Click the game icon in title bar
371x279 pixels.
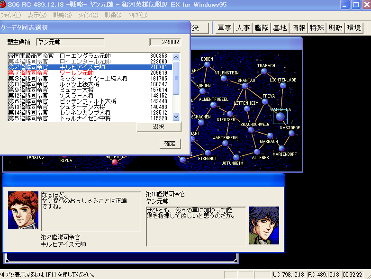tap(2, 4)
